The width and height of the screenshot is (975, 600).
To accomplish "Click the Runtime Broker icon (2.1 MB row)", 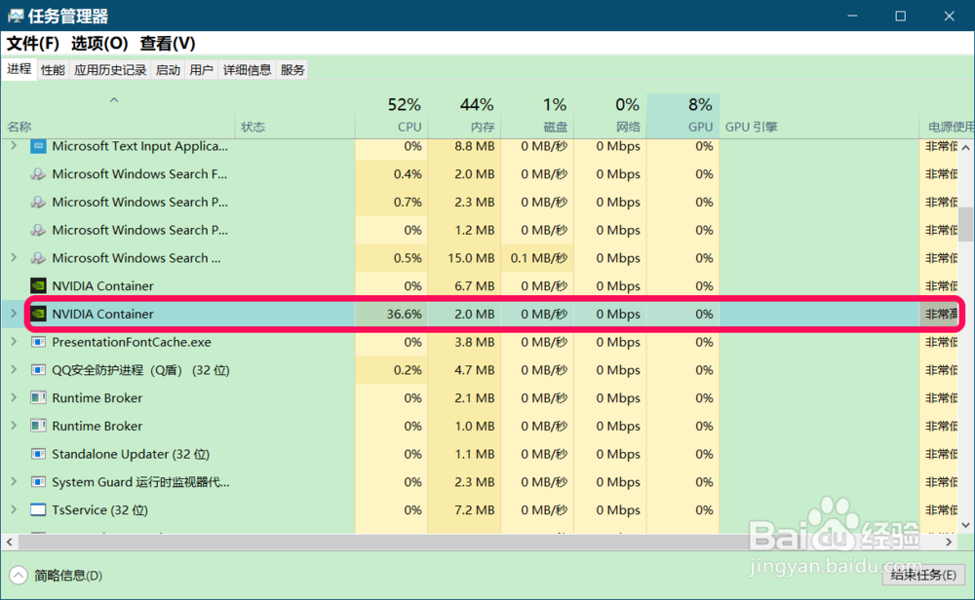I will click(38, 397).
